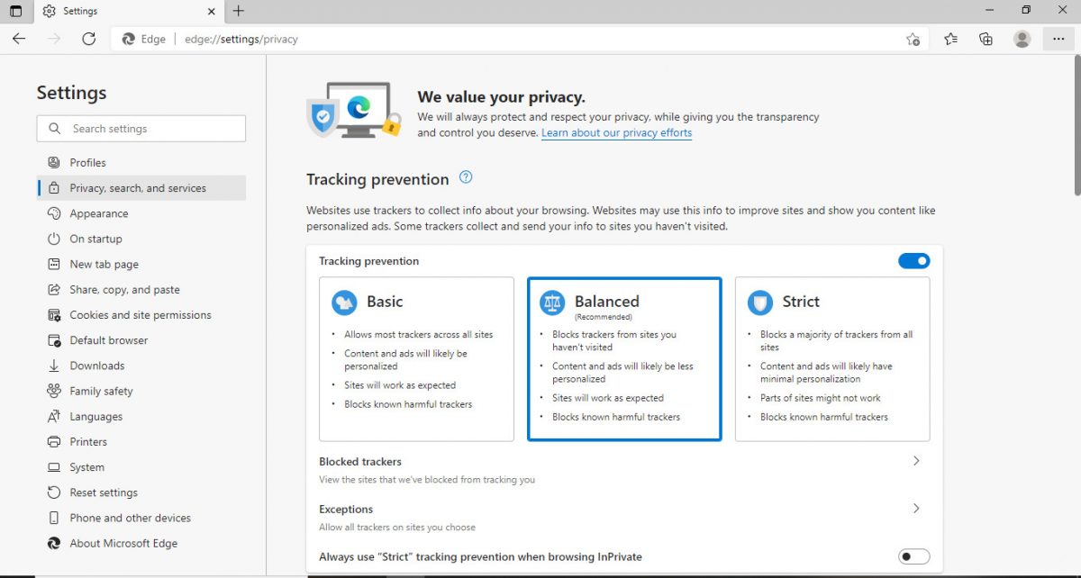1081x578 pixels.
Task: Enable Always use Strict InPrivate toggle
Action: point(913,556)
